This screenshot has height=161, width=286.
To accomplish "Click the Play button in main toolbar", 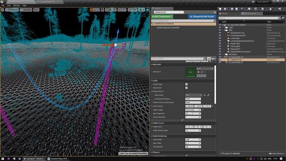I will click(x=271, y=9).
